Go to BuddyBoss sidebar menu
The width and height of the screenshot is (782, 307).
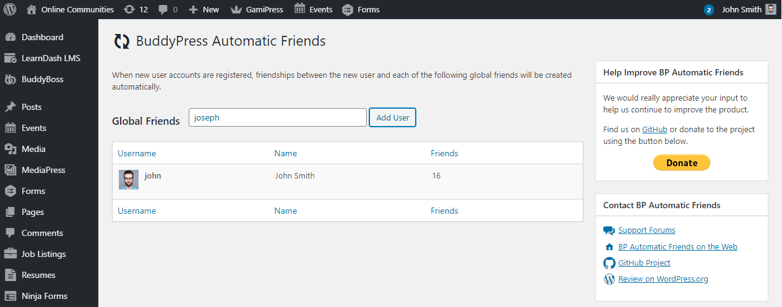pos(42,79)
